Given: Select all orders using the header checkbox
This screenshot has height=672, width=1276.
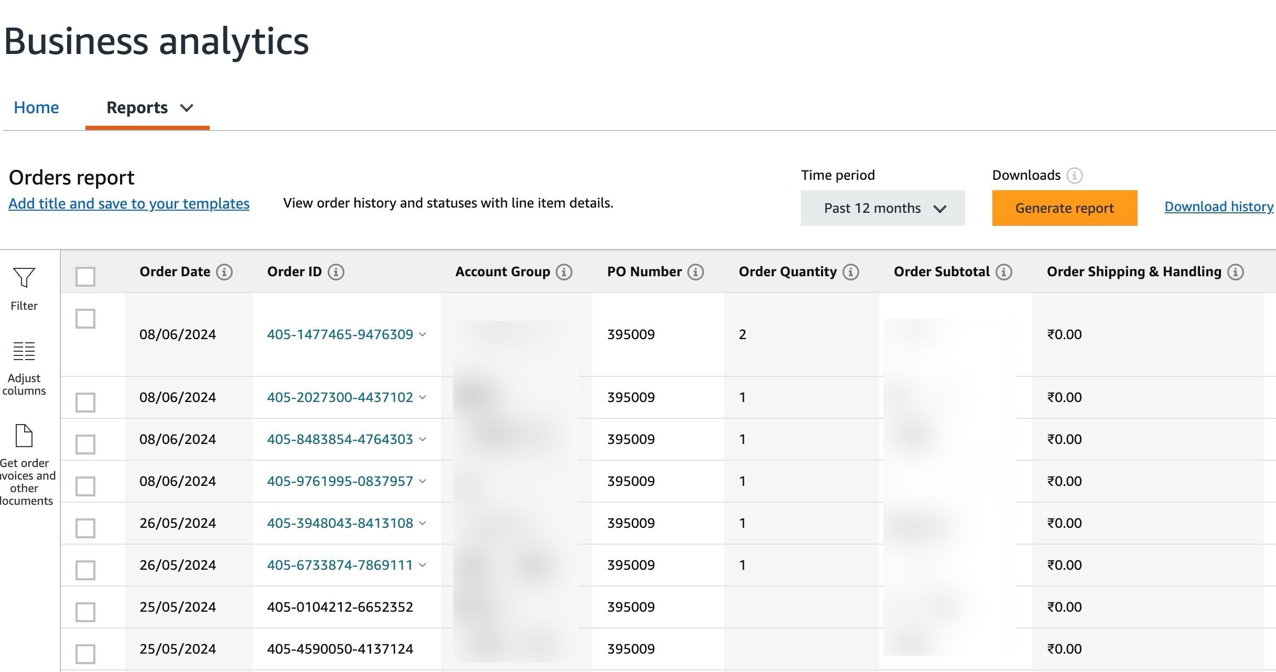Looking at the screenshot, I should coord(85,276).
